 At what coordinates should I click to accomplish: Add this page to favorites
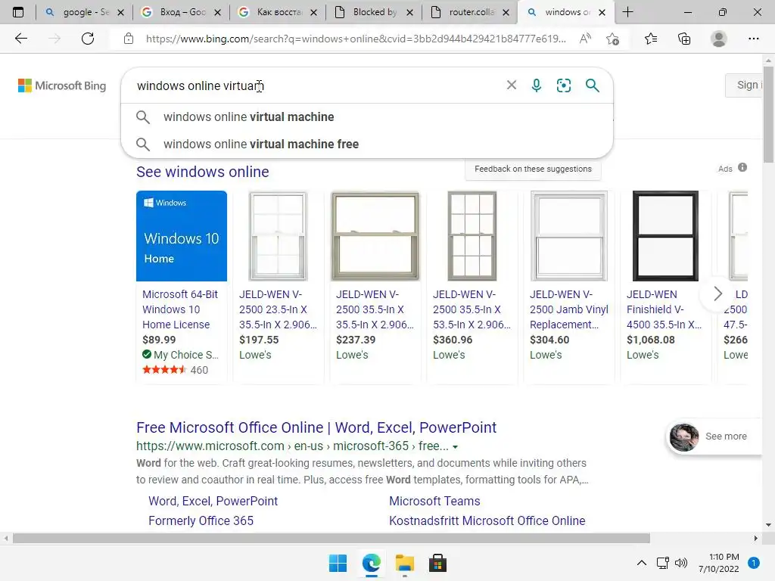click(613, 39)
